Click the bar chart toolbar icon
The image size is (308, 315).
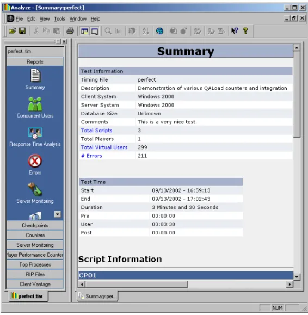point(118,31)
